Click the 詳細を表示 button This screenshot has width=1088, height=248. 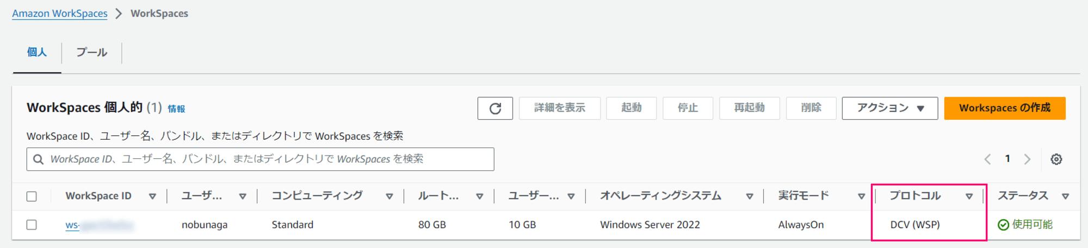tap(560, 108)
